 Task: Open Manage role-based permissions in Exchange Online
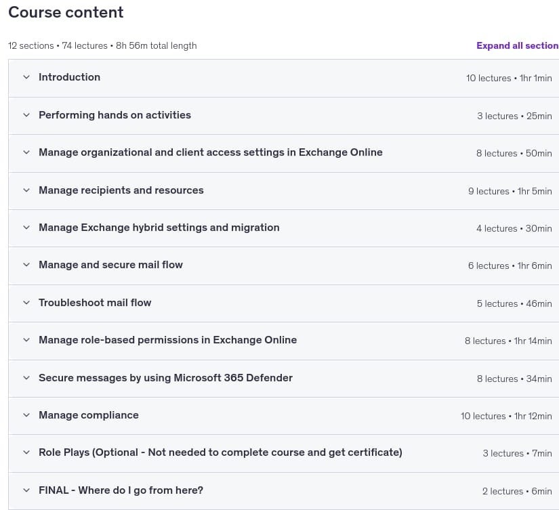tap(167, 339)
